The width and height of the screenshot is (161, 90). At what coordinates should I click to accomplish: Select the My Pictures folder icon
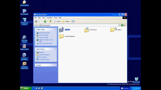tap(87, 30)
